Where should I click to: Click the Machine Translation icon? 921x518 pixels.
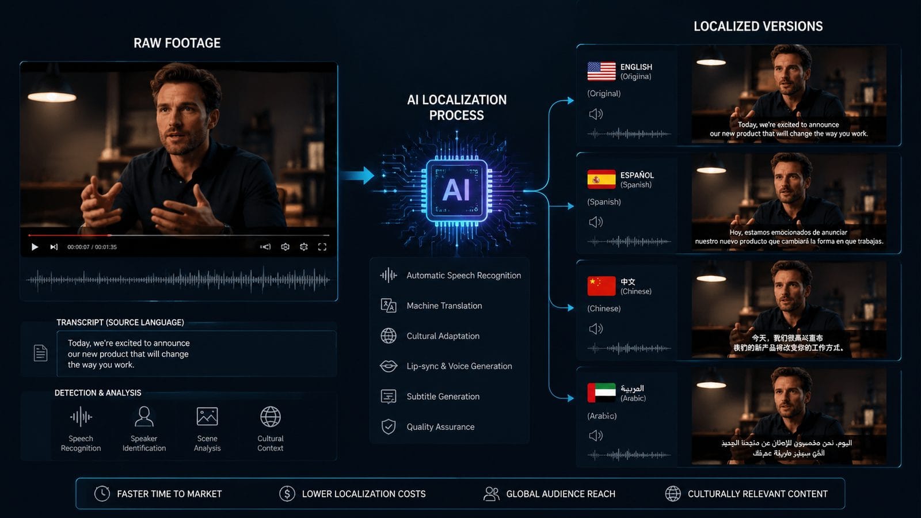389,306
